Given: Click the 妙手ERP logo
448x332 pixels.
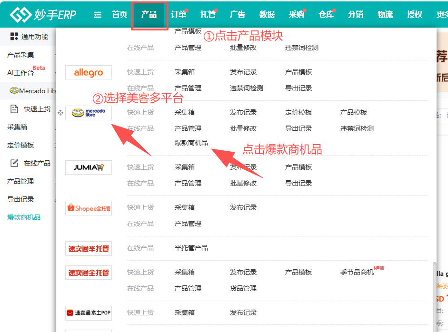Looking at the screenshot, I should pos(43,14).
